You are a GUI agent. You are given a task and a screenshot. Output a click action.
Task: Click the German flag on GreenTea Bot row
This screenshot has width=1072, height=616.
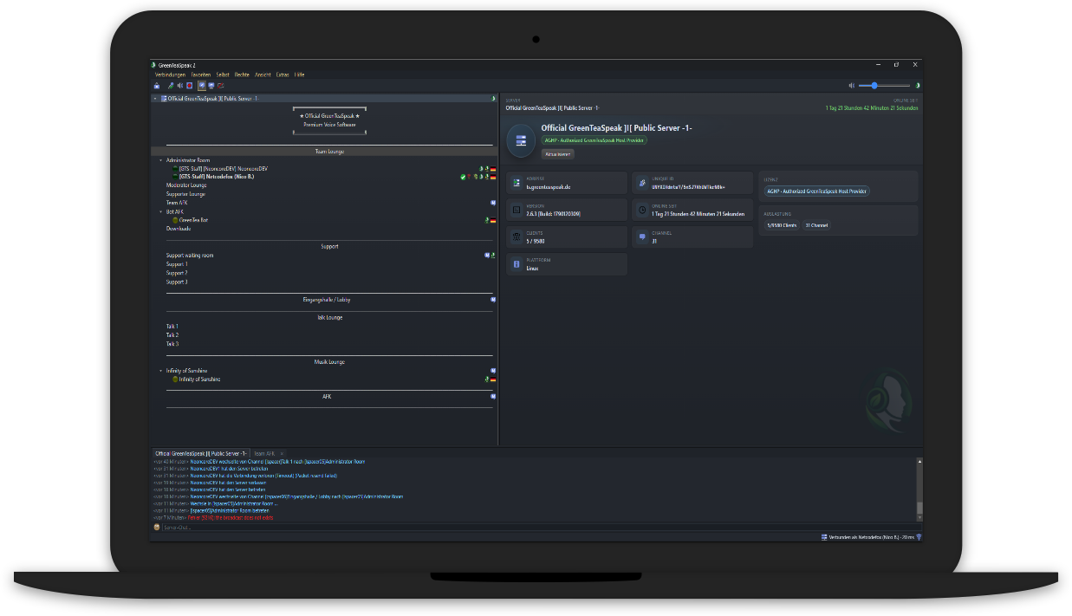(x=493, y=220)
